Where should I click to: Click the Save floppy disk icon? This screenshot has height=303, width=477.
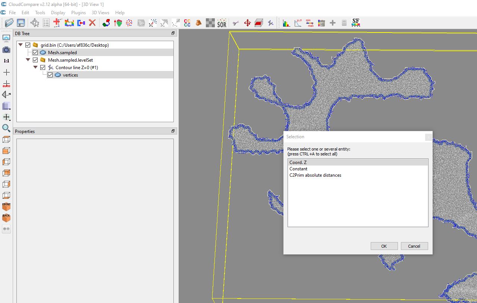[21, 23]
